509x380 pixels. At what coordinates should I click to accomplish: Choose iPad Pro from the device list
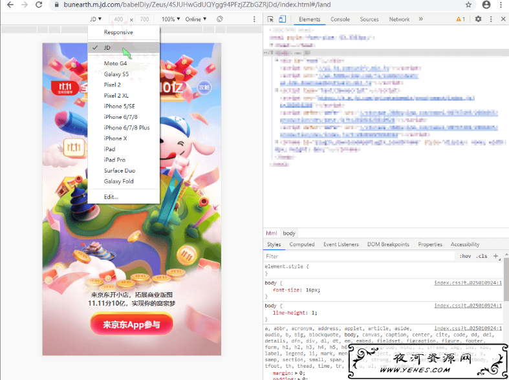[124, 160]
